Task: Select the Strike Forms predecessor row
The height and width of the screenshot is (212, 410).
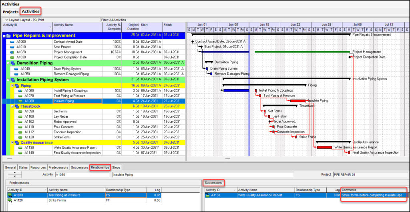Action: 84,200
